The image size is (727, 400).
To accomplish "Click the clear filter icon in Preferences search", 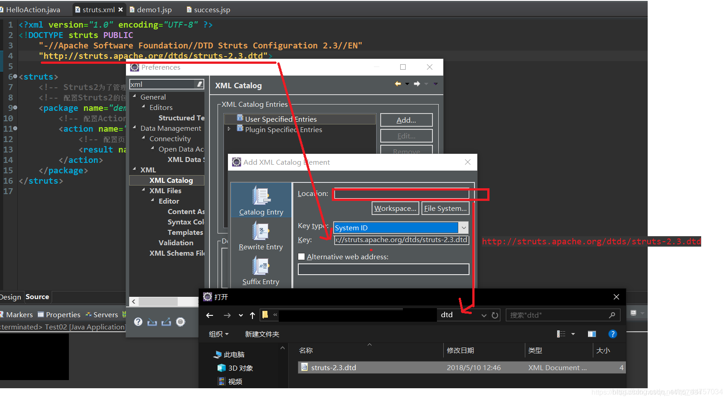I will click(x=199, y=84).
